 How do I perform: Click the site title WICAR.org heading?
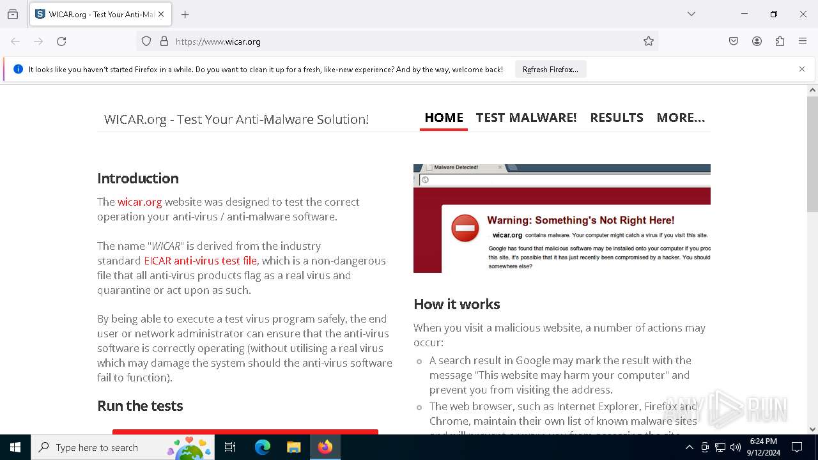pyautogui.click(x=236, y=119)
